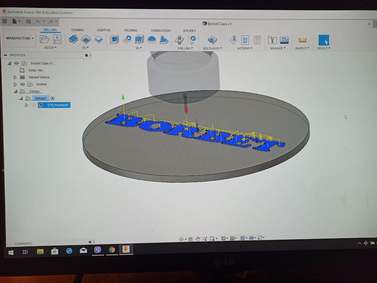Open the Machine Library icon
The image size is (377, 283).
tap(284, 40)
